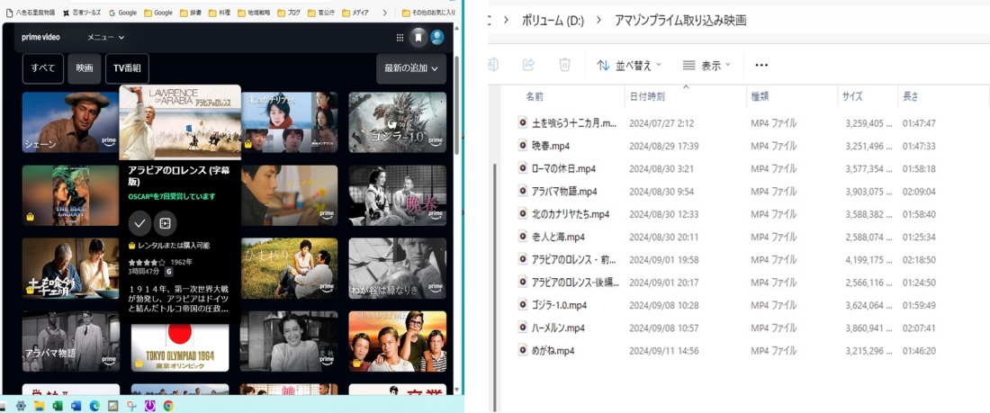990x413 pixels.
Task: Open the アラバマ物語 movie thumbnail
Action: point(71,341)
